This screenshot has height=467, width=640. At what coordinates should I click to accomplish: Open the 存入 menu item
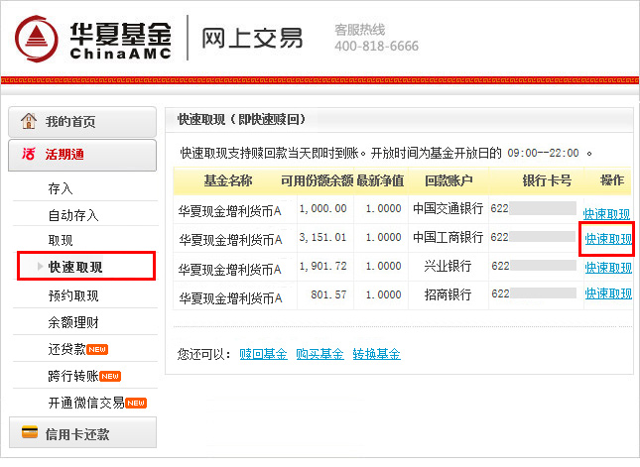tap(61, 188)
